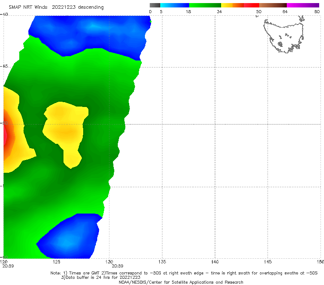324x285 pixels.
Task: Click the 'Note: 1) Times are GMT' line
Action: (x=184, y=273)
